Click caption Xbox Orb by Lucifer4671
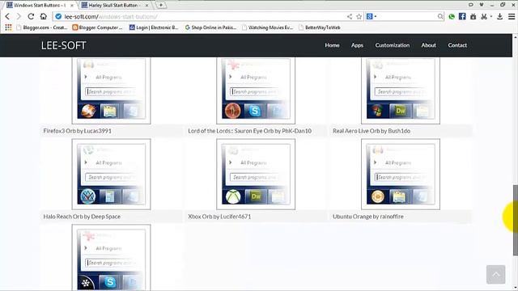This screenshot has height=291, width=518. click(219, 217)
